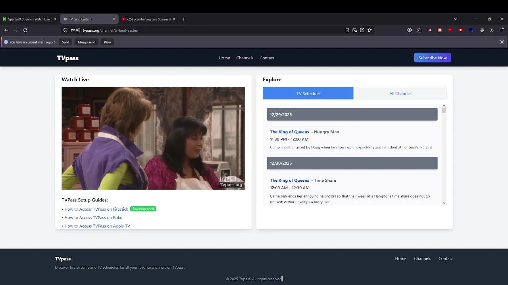The image size is (508, 285).
Task: Open site permissions icon in address bar
Action: (x=73, y=30)
